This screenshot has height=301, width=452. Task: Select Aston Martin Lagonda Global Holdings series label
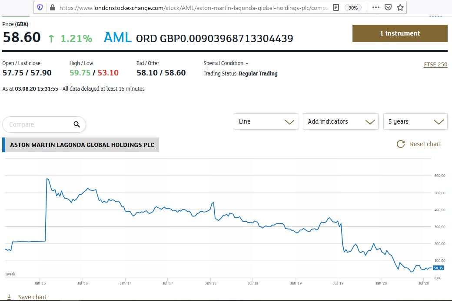(x=82, y=145)
